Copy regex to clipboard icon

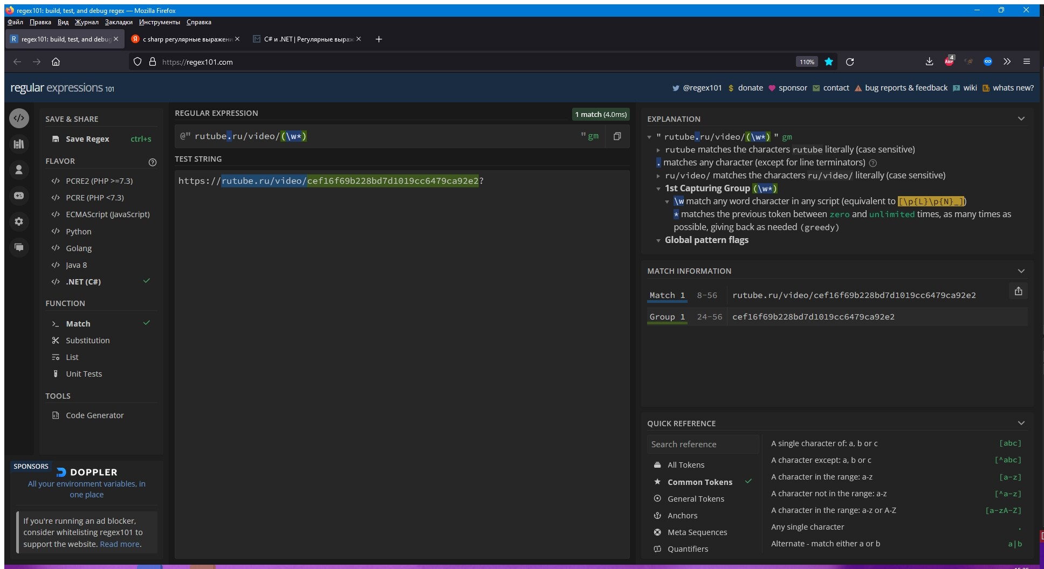click(617, 136)
